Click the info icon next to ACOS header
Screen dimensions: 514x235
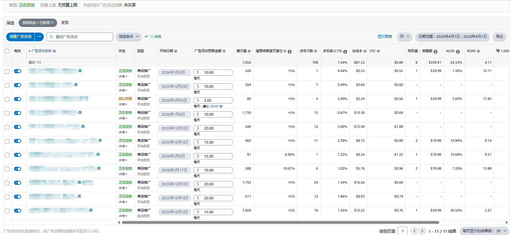(458, 51)
